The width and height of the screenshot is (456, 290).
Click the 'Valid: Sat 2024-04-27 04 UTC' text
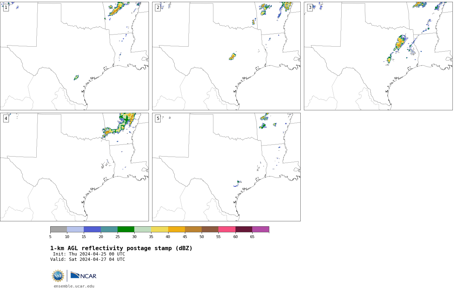[x=88, y=259]
